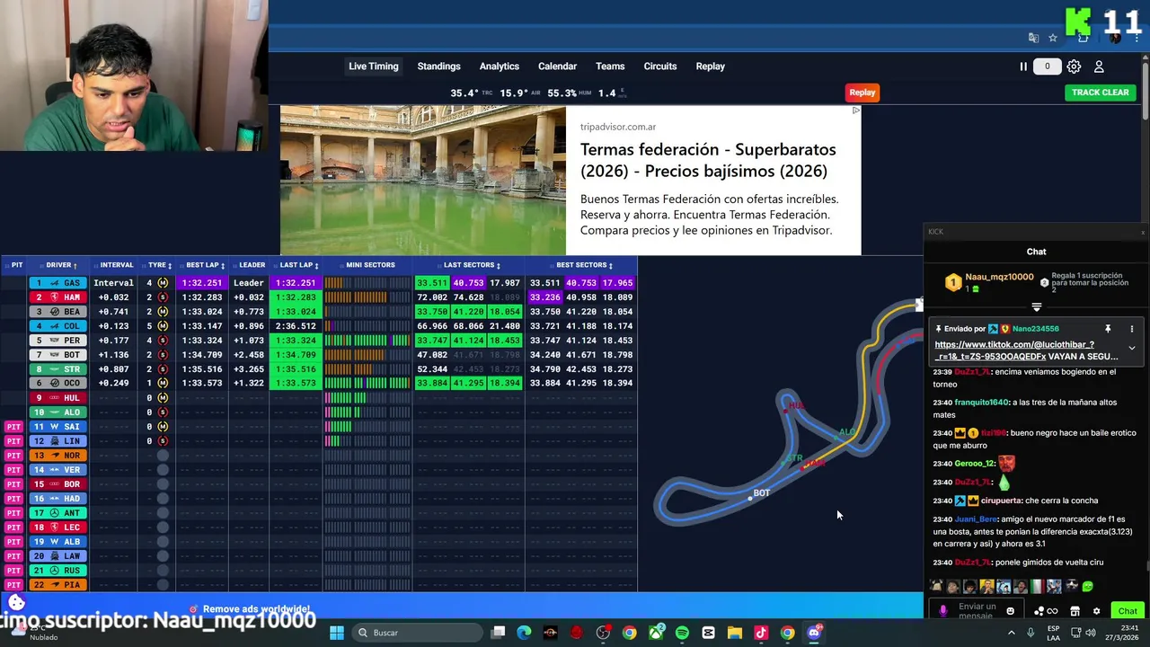Sort table by LAST SECTORS column
Viewport: 1150px width, 647px height.
pos(472,265)
